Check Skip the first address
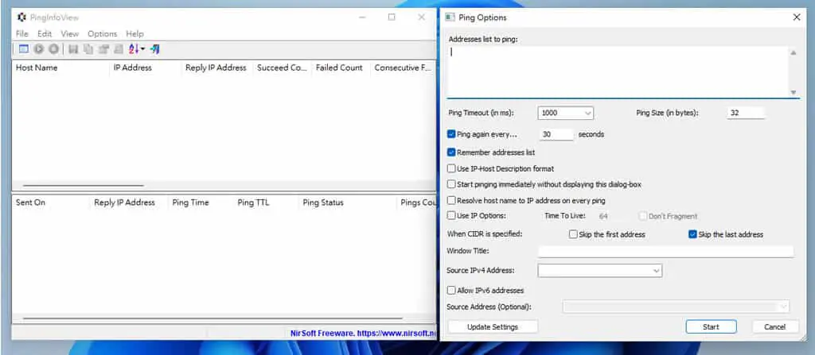815x355 pixels. tap(573, 234)
